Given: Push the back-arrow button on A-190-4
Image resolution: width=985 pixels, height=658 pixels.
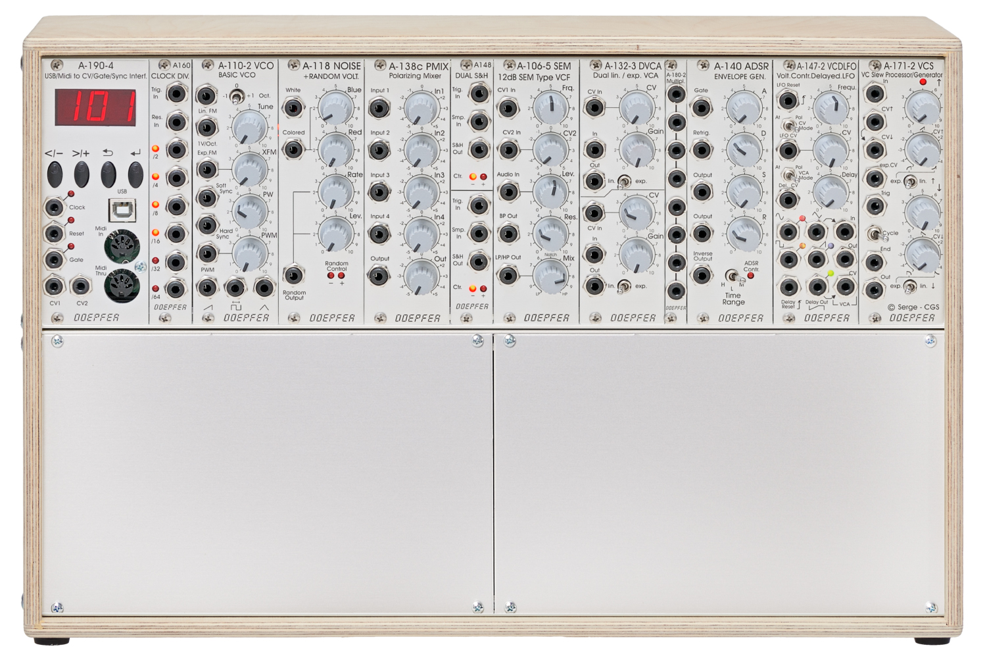Looking at the screenshot, I should tap(108, 174).
